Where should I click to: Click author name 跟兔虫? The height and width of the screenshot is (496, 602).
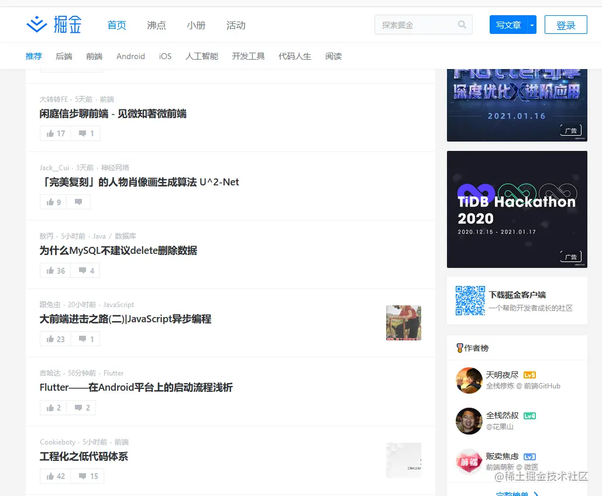point(50,305)
